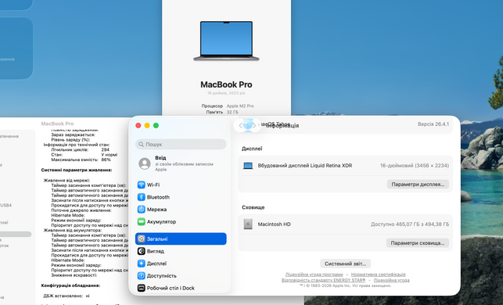This screenshot has width=503, height=305.
Task: Click the Зниження яскравості row
Action: tap(74, 275)
